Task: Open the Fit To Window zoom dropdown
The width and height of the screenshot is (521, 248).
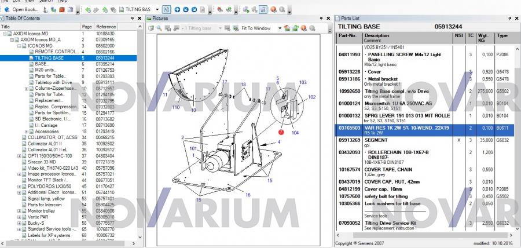Action: 279,28
